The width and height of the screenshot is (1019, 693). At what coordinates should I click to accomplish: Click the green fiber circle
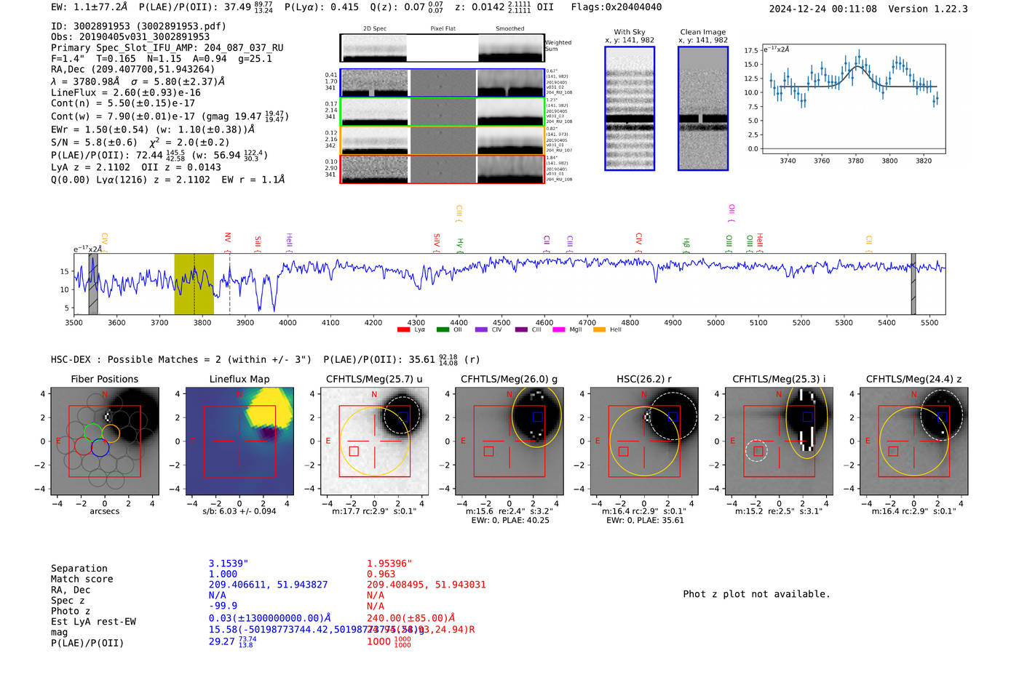pyautogui.click(x=92, y=432)
